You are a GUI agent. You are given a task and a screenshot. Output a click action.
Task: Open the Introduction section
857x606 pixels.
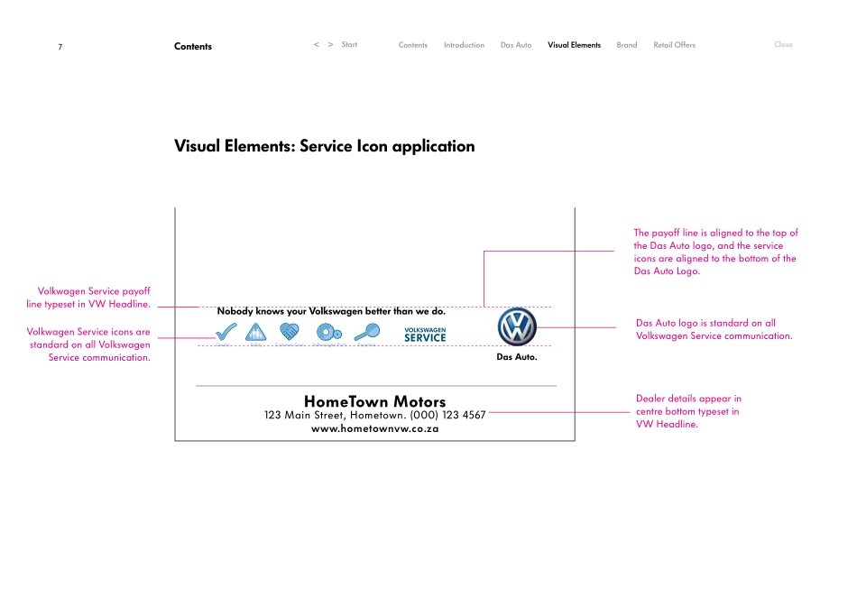pyautogui.click(x=463, y=44)
